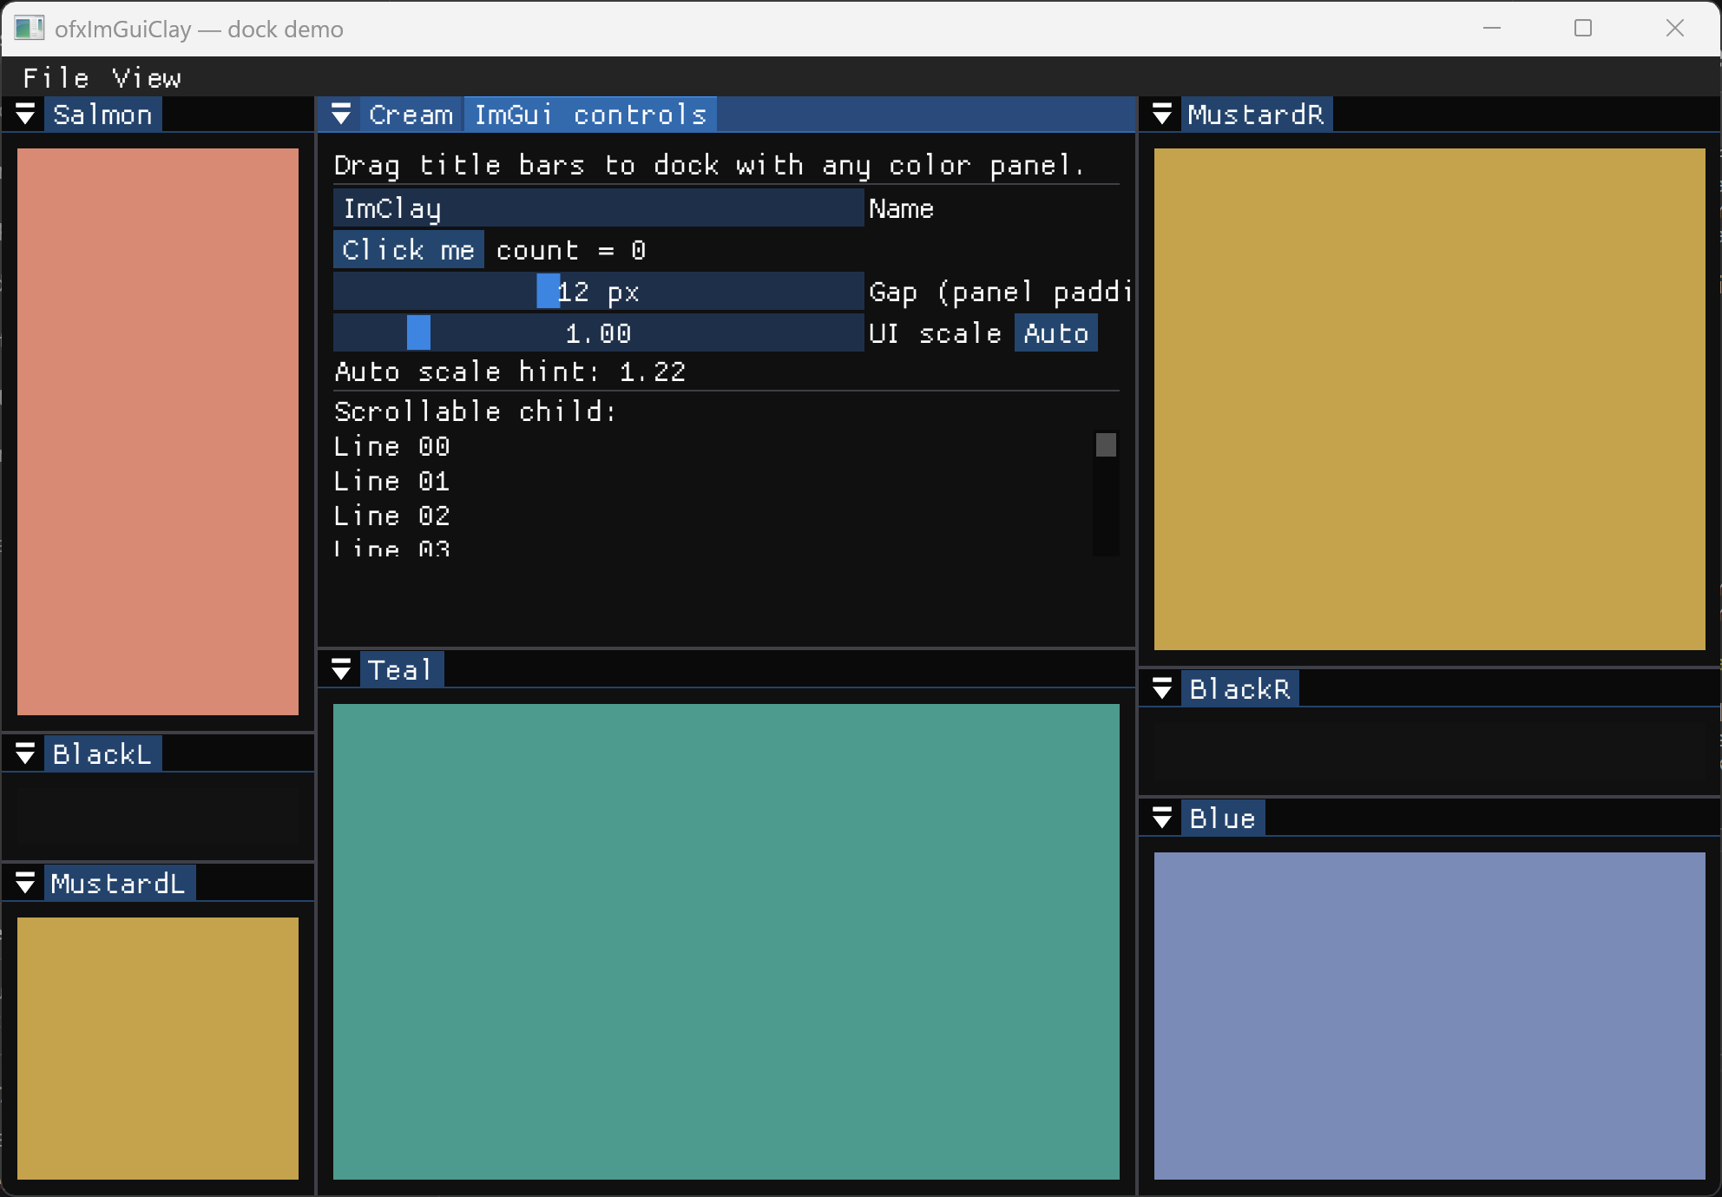Open the Teal panel dock menu arrow
Image resolution: width=1722 pixels, height=1197 pixels.
[341, 669]
